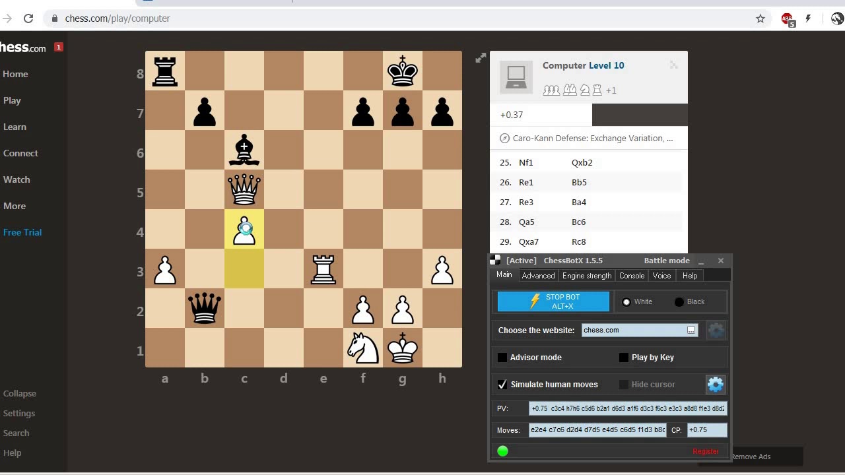Viewport: 845px width, 475px height.
Task: Open the Voice tab
Action: [x=661, y=276]
